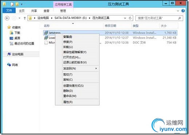
Task: Open the 文件 tab
Action: coord(9,11)
